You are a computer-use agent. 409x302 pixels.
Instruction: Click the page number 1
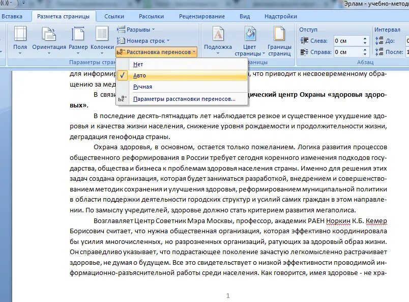(228, 296)
